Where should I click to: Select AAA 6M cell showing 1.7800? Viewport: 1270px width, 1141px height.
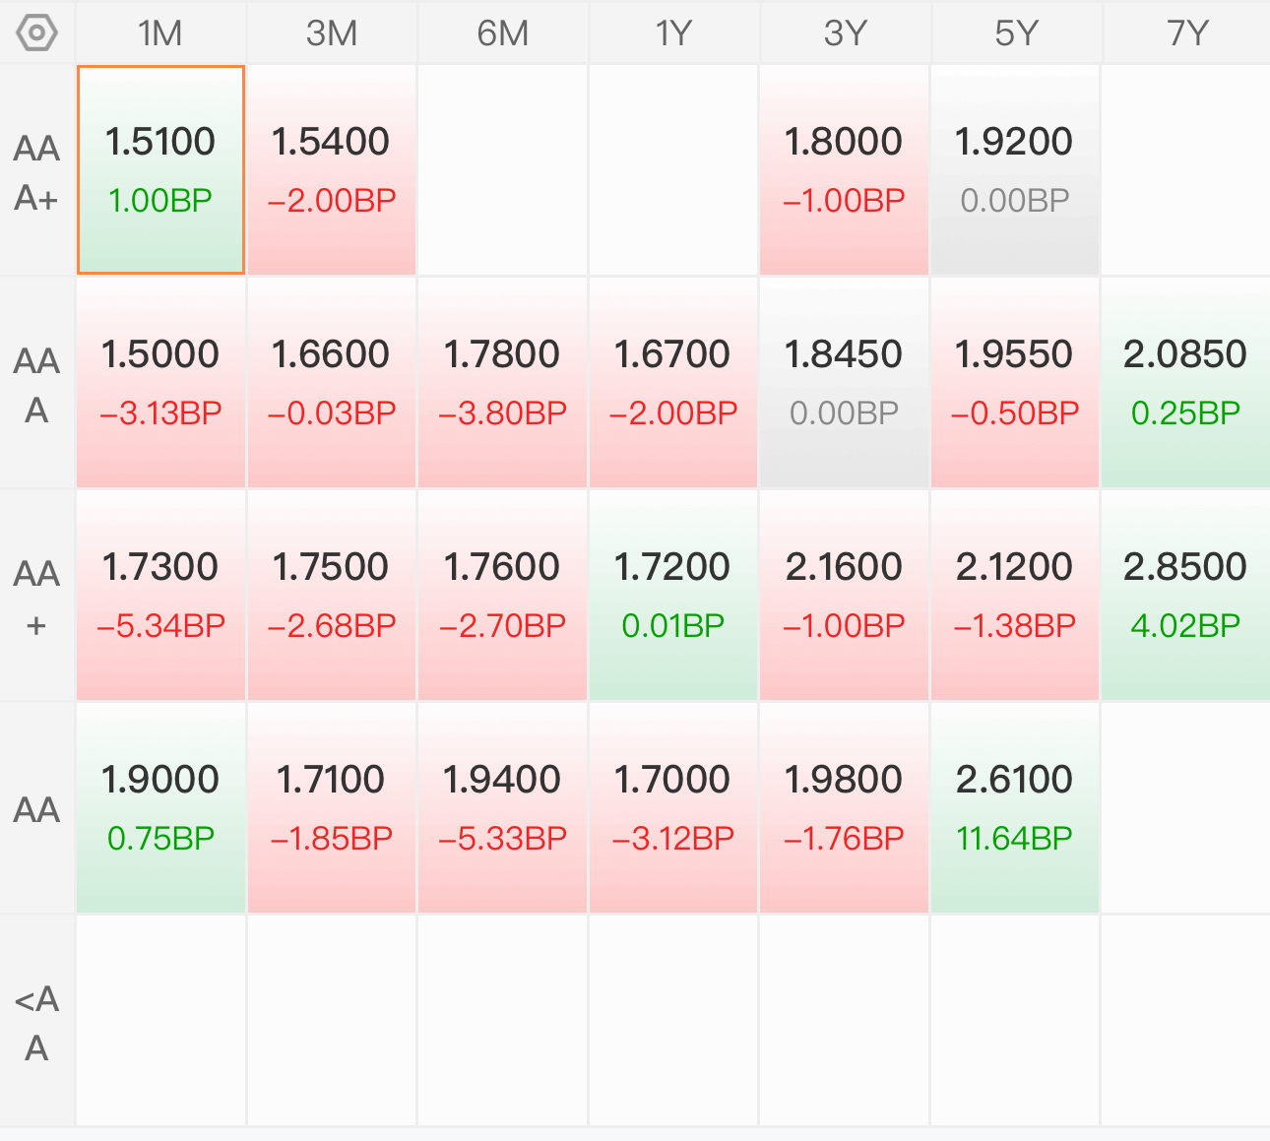click(503, 383)
